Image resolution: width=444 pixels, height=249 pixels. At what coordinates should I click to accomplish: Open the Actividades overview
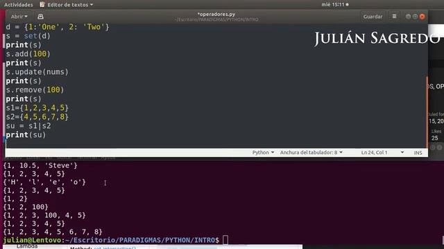pos(19,5)
